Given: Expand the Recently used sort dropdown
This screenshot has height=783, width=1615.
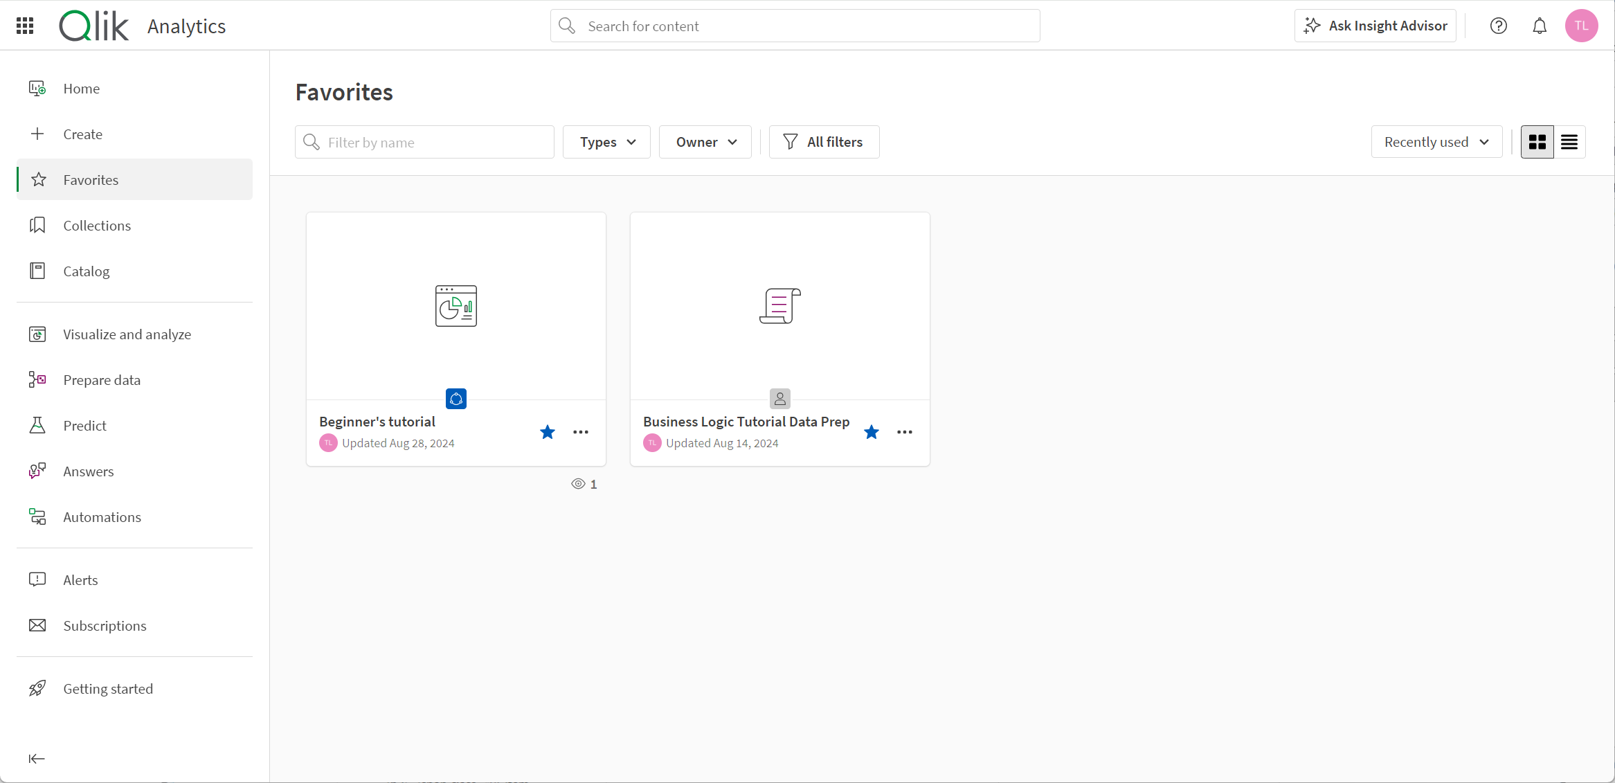Looking at the screenshot, I should pyautogui.click(x=1436, y=141).
